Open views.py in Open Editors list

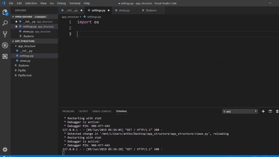[34, 31]
